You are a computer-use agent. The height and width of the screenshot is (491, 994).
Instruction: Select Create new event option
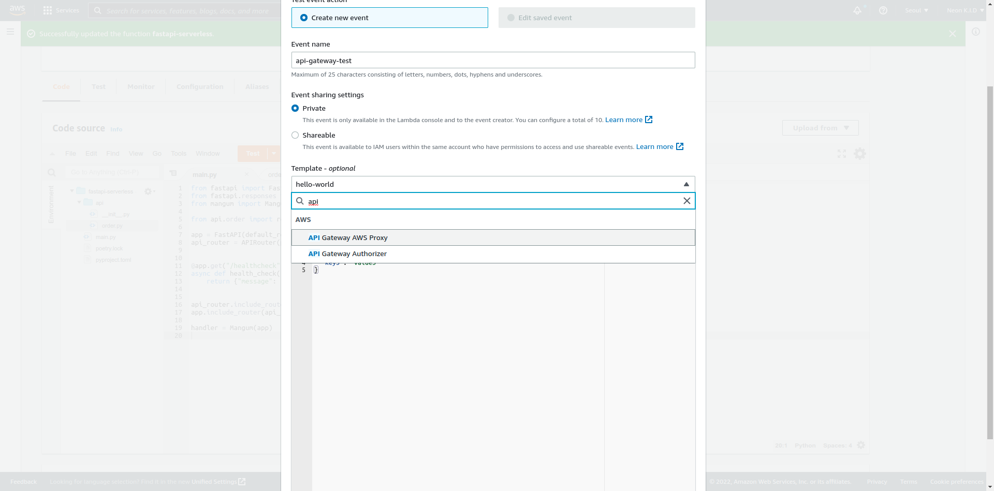tap(390, 18)
